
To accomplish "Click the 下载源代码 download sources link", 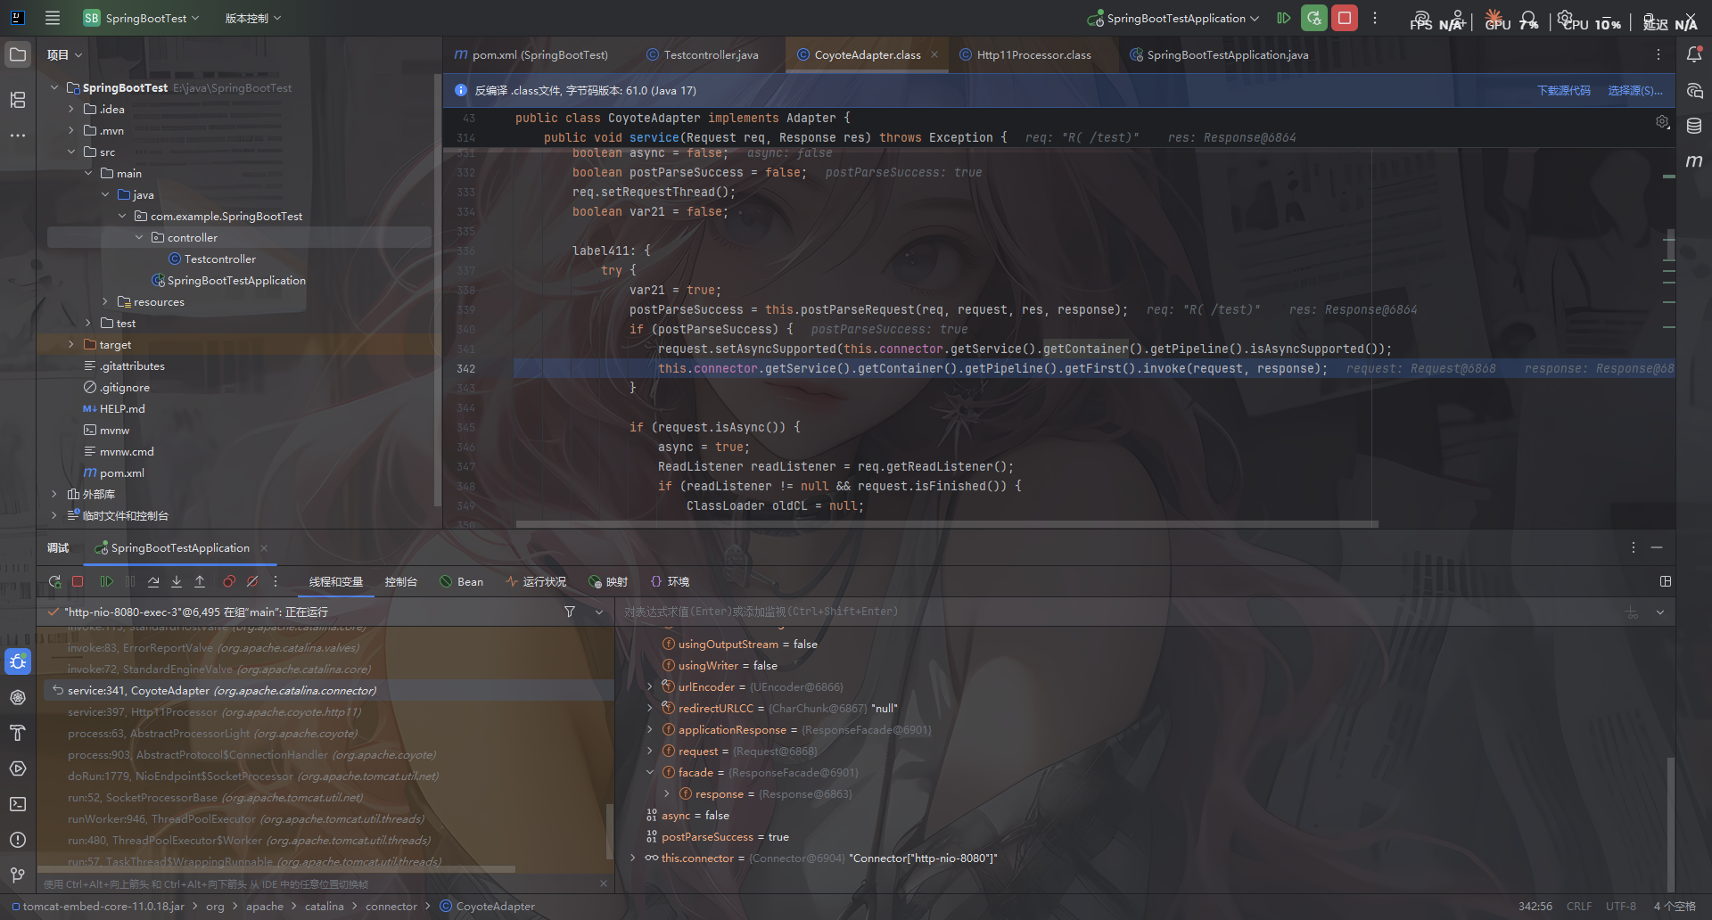I will [x=1563, y=90].
